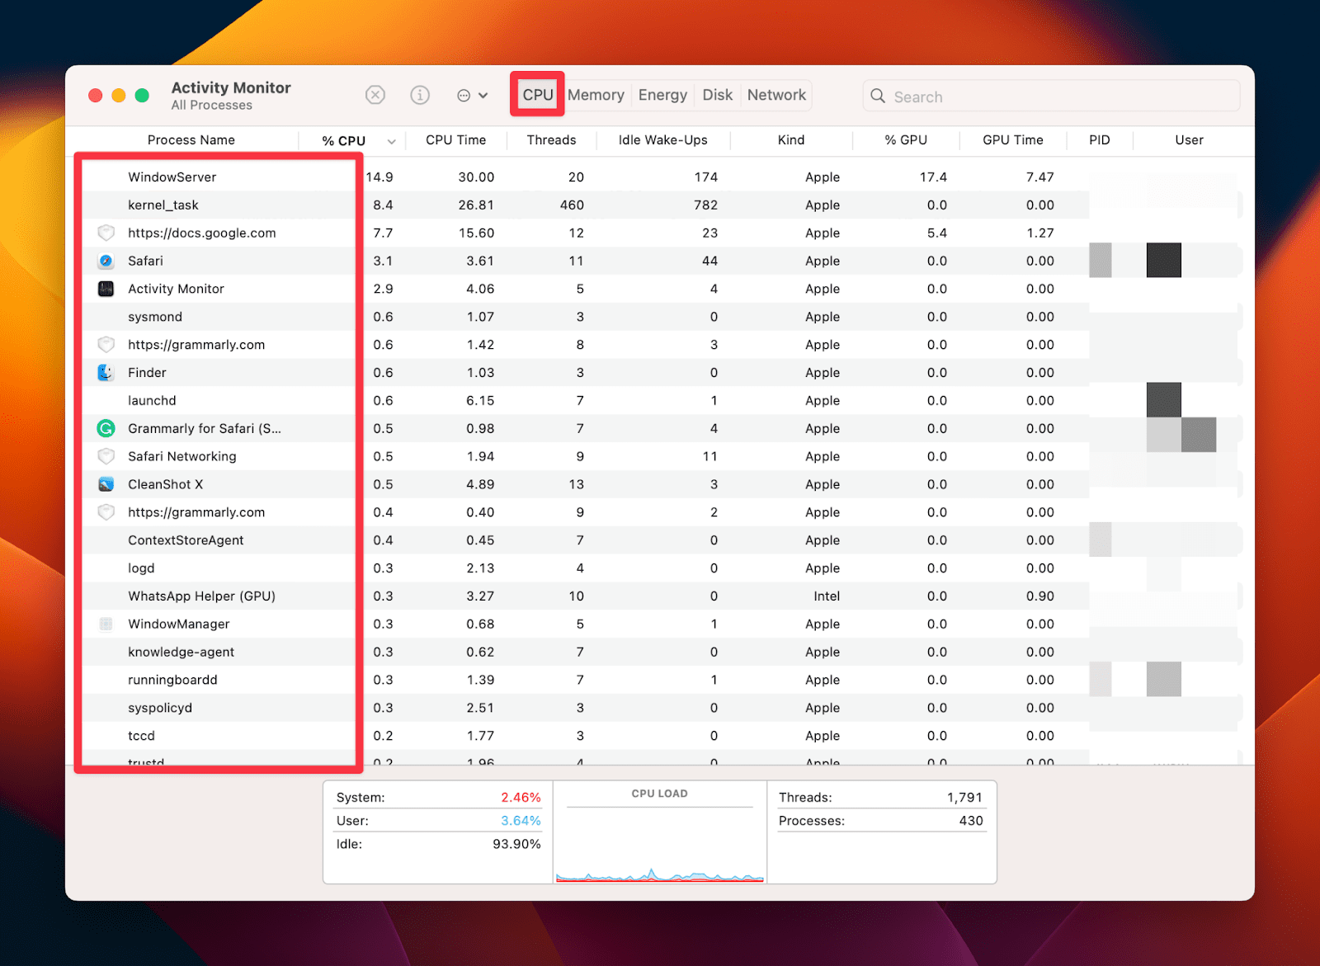Viewport: 1320px width, 966px height.
Task: Click the quit process (X) toolbar icon
Action: click(375, 95)
